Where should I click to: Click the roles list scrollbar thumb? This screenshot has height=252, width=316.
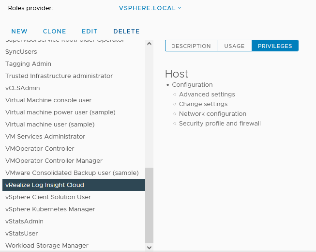click(x=149, y=205)
